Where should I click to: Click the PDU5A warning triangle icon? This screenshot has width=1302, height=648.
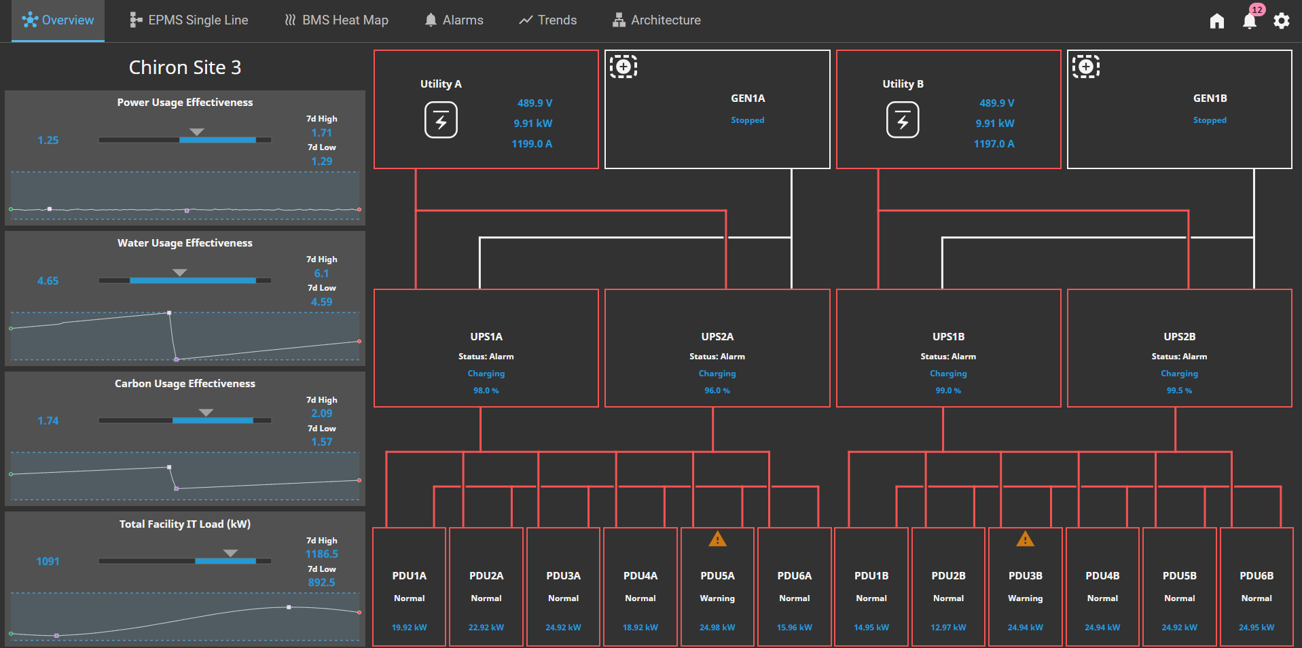(x=717, y=539)
